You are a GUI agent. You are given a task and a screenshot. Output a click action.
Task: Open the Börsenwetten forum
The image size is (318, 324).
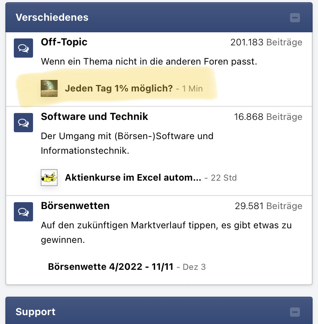tap(75, 206)
